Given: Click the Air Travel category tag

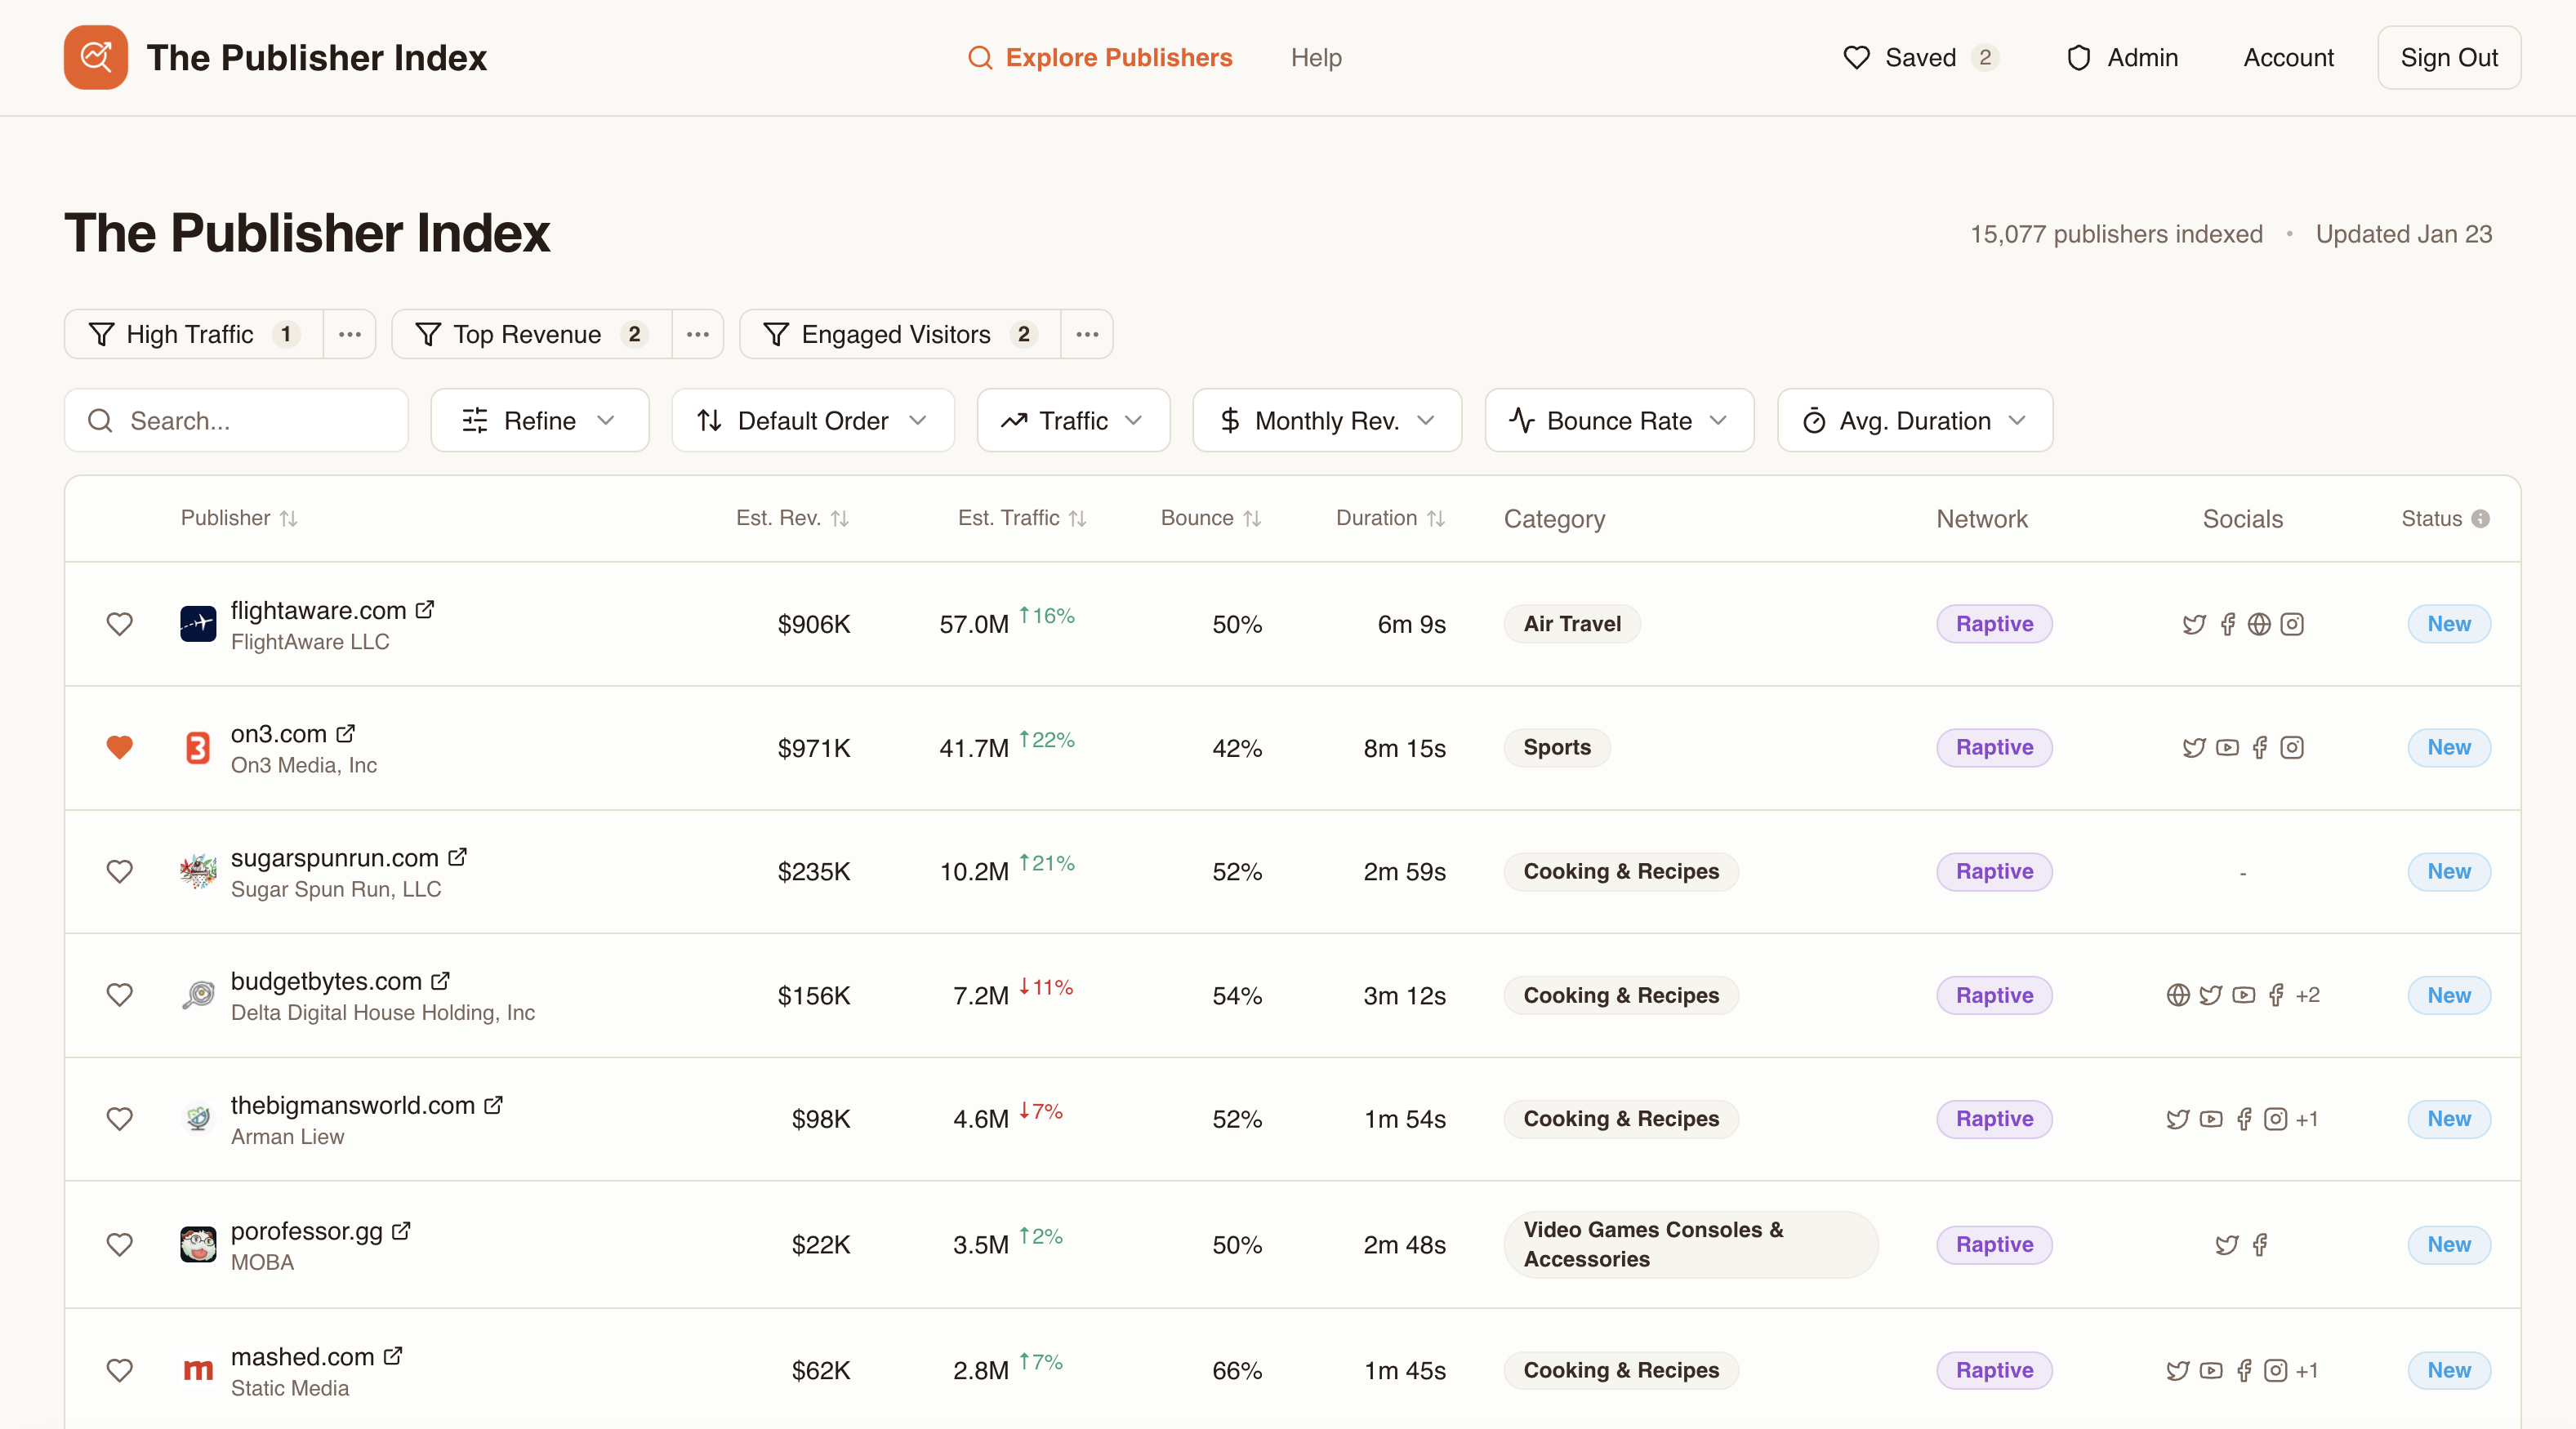Looking at the screenshot, I should click(x=1572, y=624).
